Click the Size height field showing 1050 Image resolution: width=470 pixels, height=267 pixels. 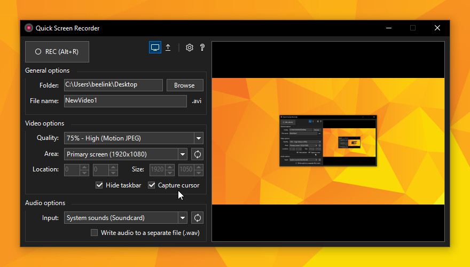tap(186, 170)
